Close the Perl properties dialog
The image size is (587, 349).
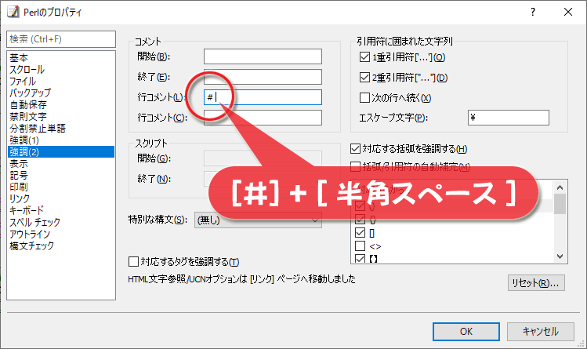pyautogui.click(x=568, y=12)
